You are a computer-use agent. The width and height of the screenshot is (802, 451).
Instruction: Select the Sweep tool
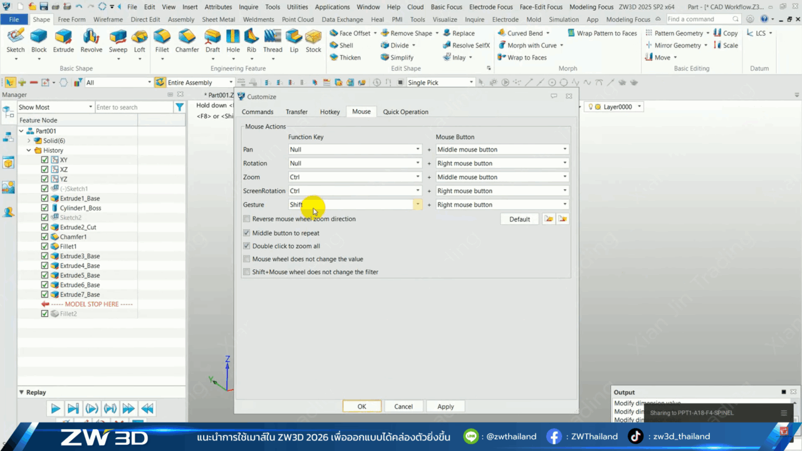(118, 39)
